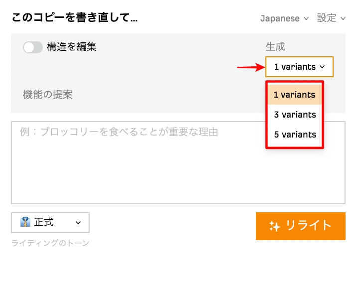Click the necktie shirt icon in tone selector
This screenshot has height=284, width=357.
(25, 222)
